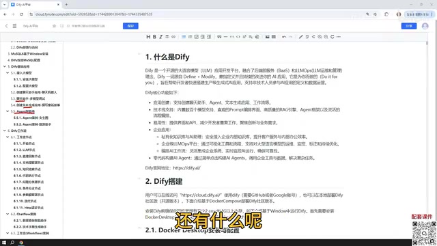Jump to outline item 6.1.11 Http
This screenshot has height=246, width=437.
click(x=29, y=208)
